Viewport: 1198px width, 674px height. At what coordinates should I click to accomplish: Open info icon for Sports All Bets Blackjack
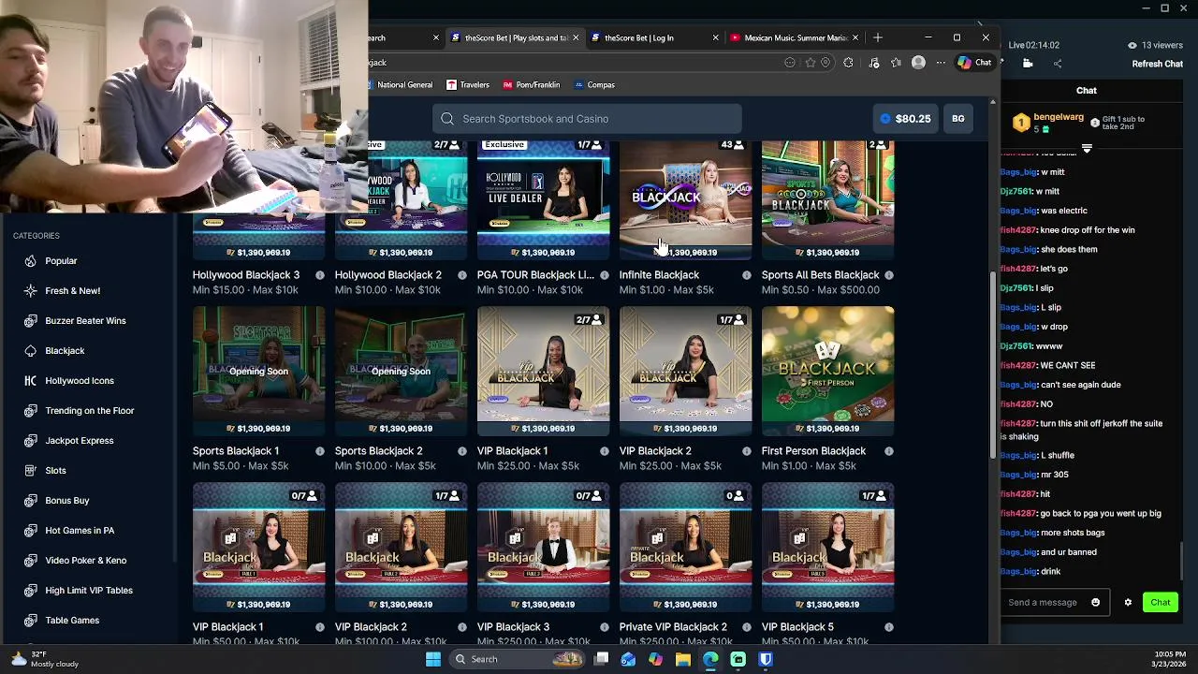[889, 275]
